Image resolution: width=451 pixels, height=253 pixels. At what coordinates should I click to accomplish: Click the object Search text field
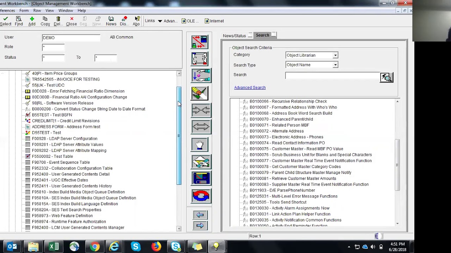(333, 76)
